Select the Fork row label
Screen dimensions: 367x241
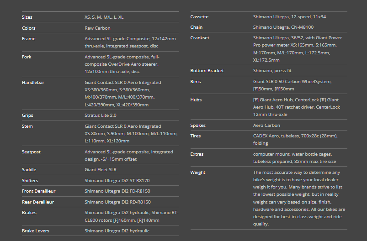[x=27, y=57]
